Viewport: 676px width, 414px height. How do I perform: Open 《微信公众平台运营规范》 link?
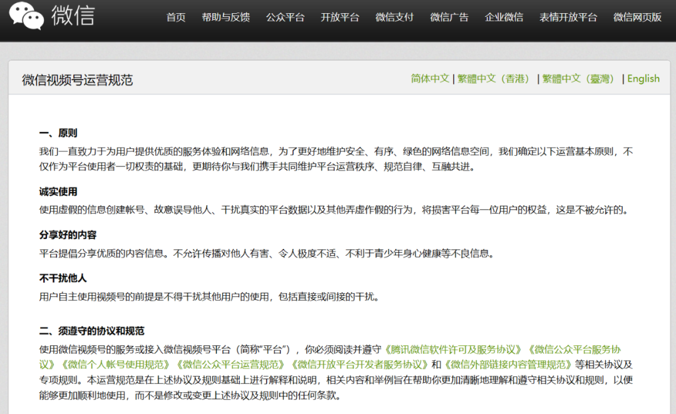(230, 365)
